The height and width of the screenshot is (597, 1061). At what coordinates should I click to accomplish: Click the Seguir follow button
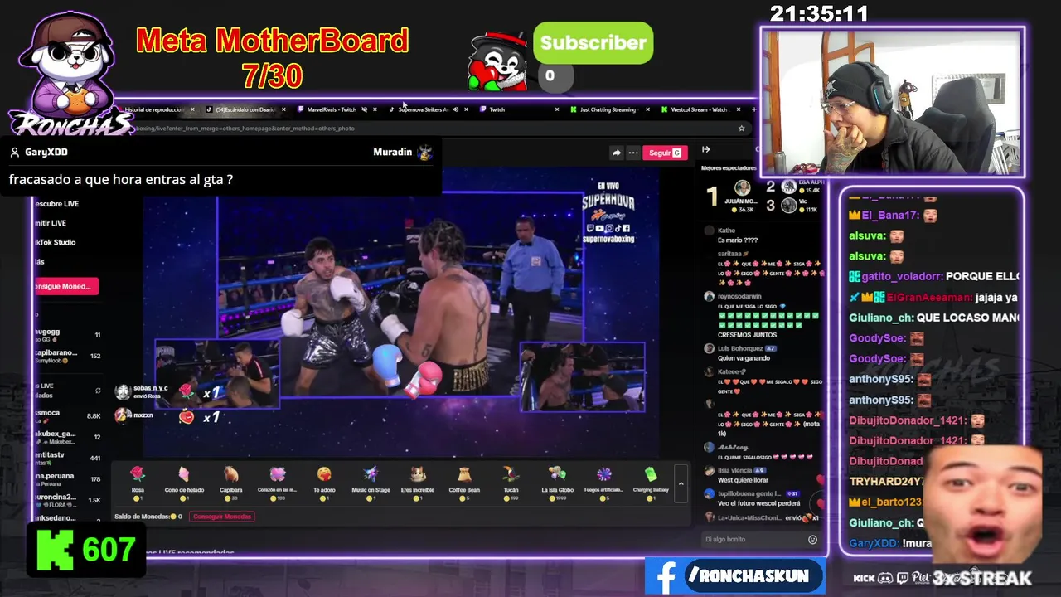tap(665, 153)
